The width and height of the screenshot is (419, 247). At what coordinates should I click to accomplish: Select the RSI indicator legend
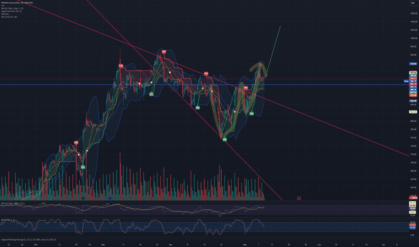13,203
